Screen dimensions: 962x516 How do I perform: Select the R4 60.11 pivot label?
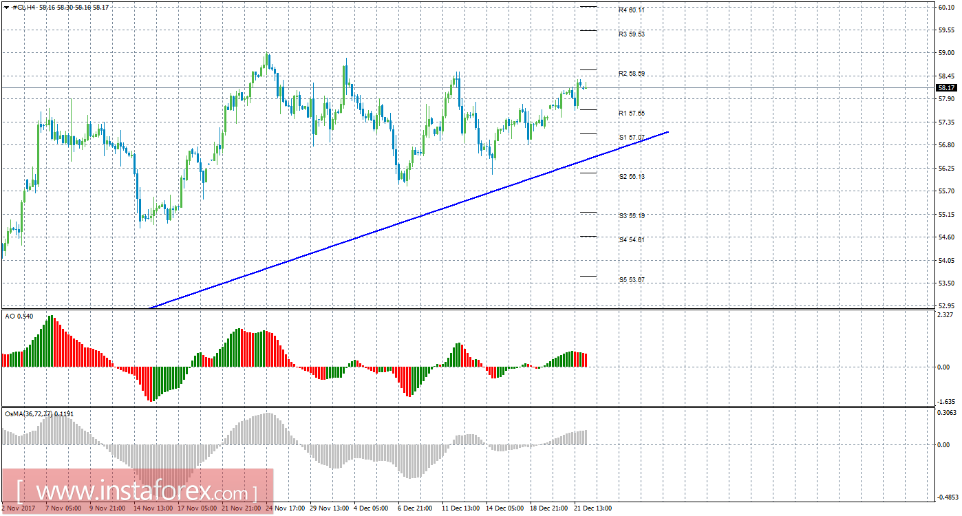(632, 10)
